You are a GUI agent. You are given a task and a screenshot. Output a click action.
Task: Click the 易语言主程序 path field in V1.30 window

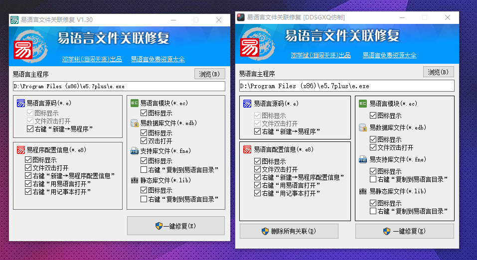(119, 86)
